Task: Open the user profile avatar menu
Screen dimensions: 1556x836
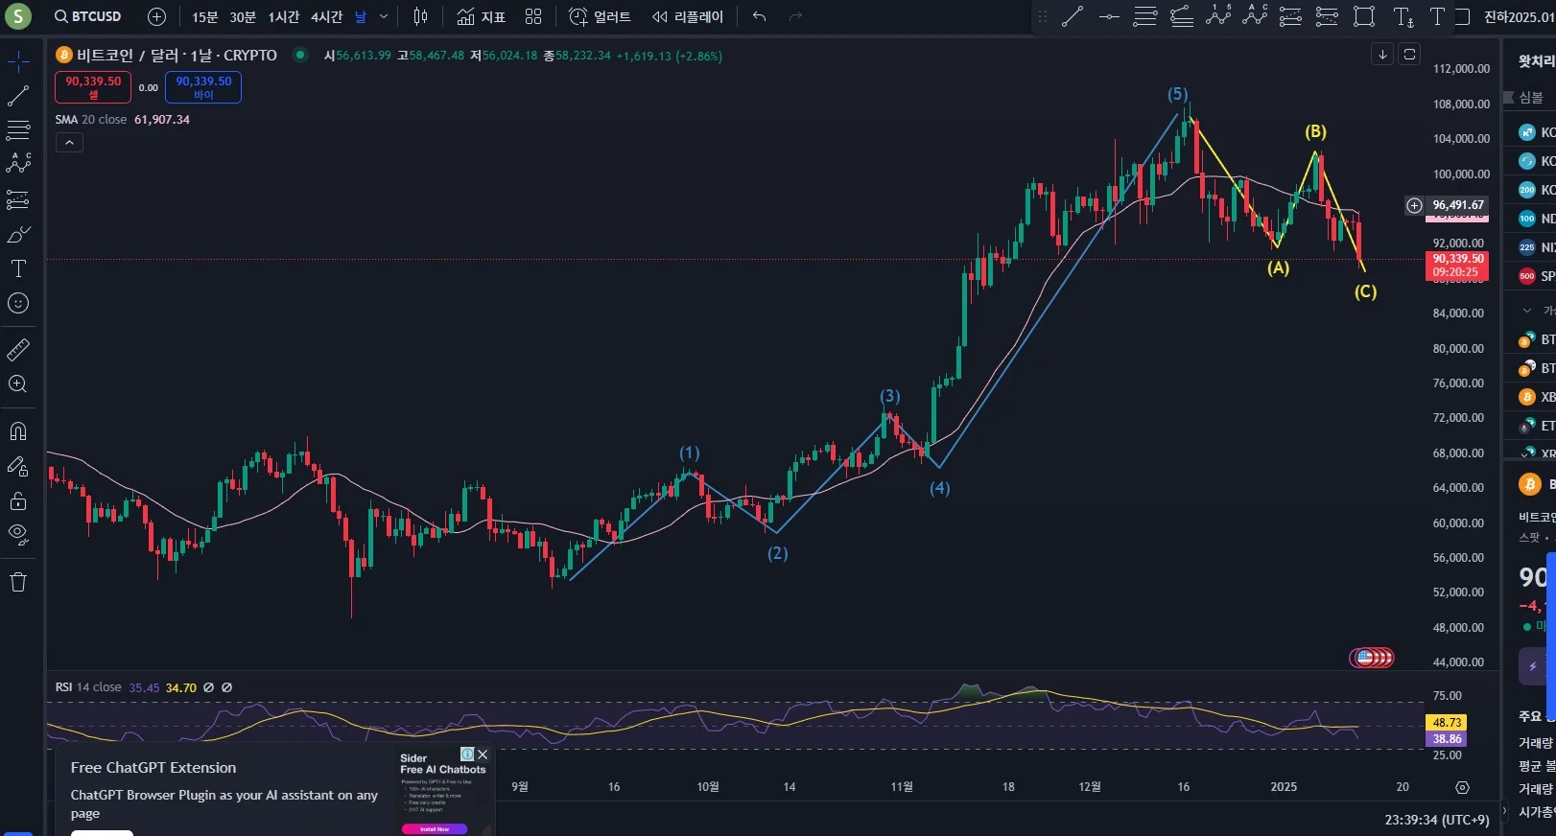Action: pos(17,16)
